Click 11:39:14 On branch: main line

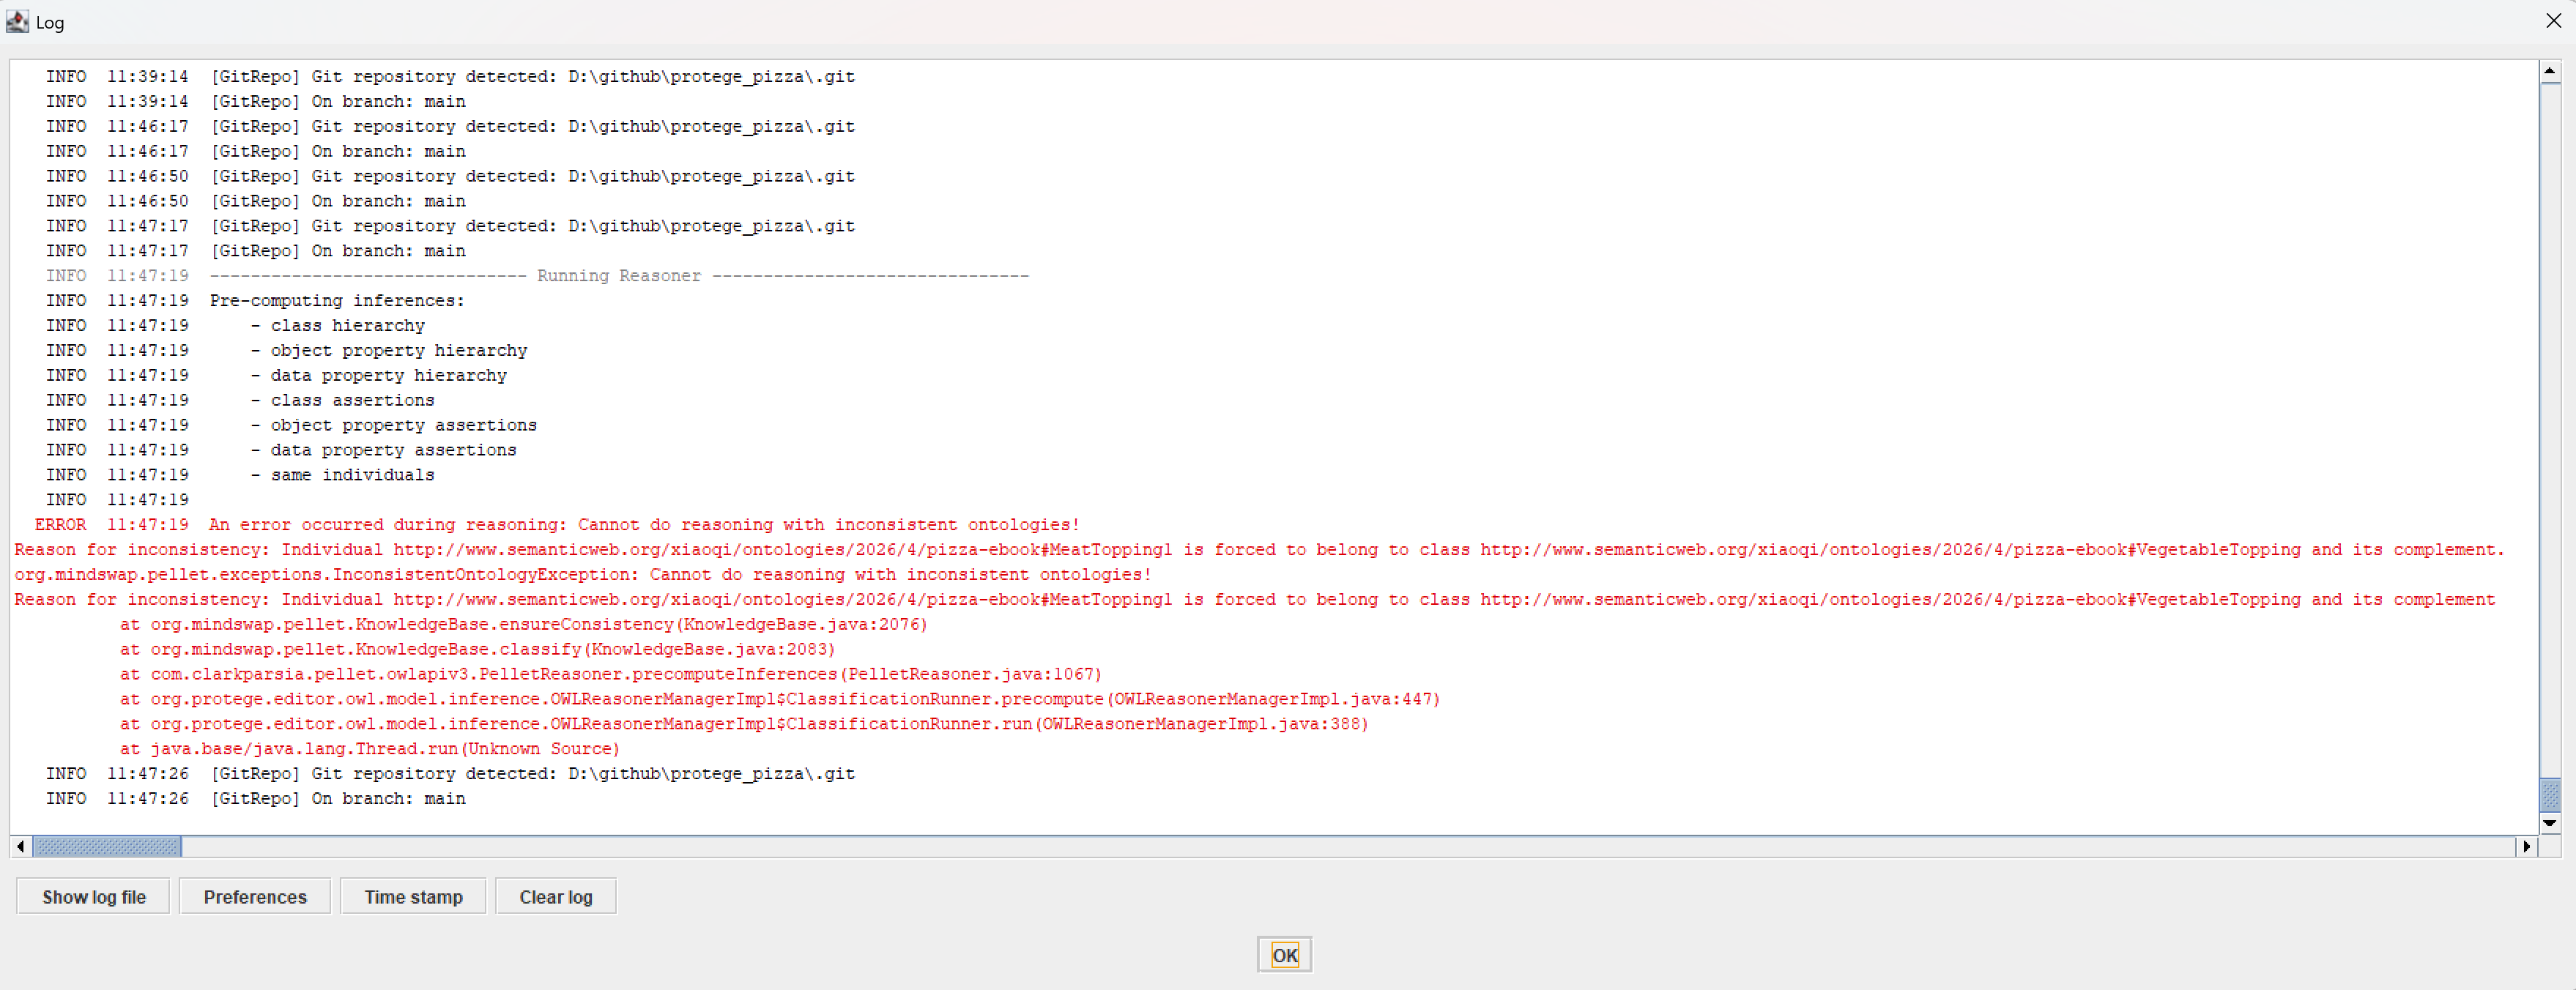(x=255, y=101)
